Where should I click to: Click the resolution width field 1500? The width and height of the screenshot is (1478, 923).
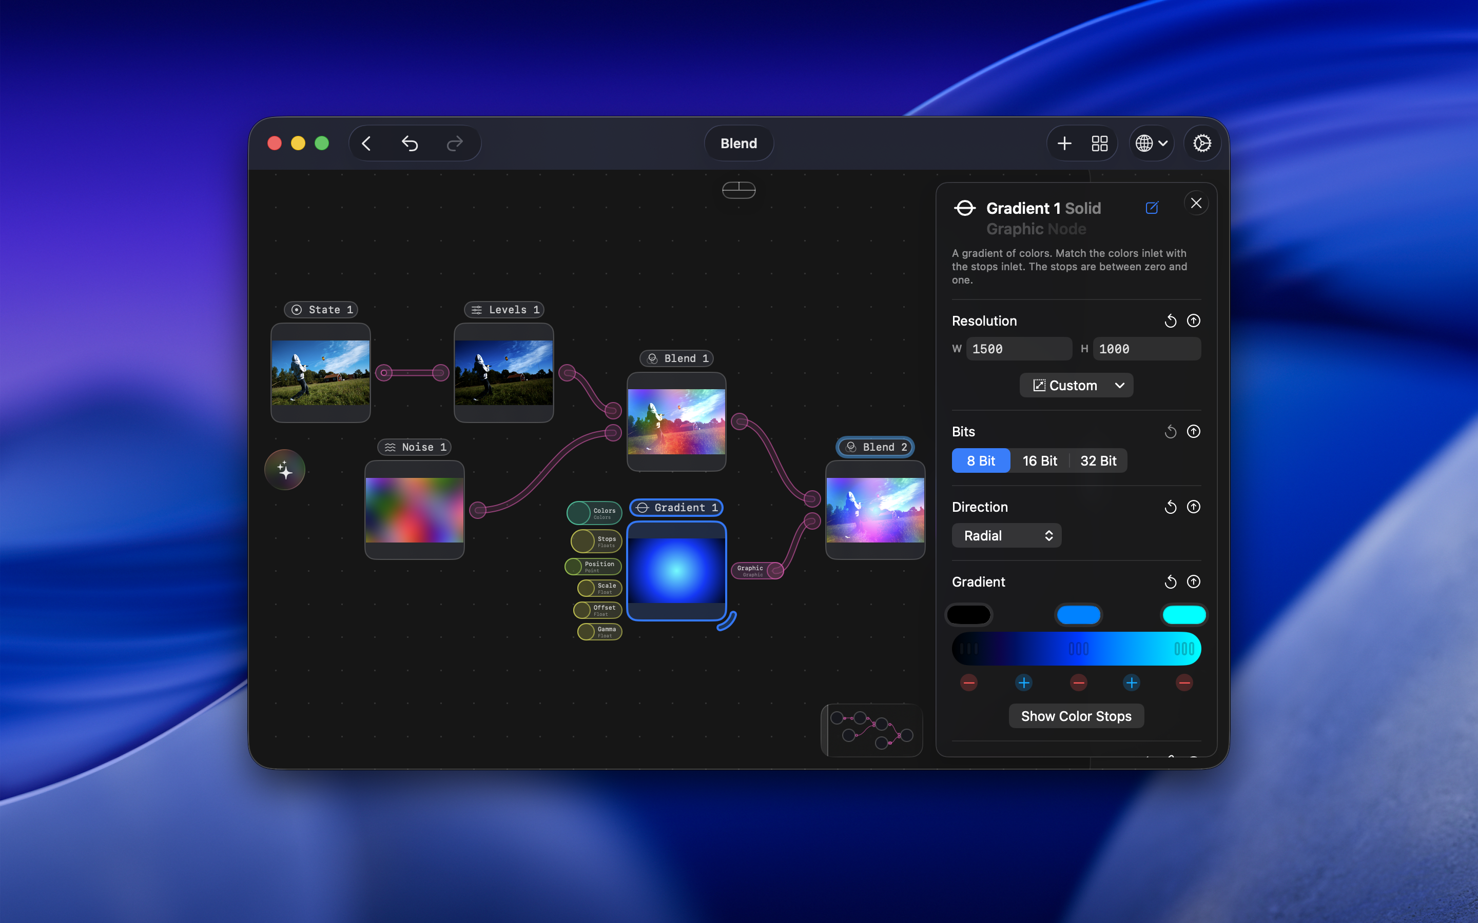[1018, 349]
